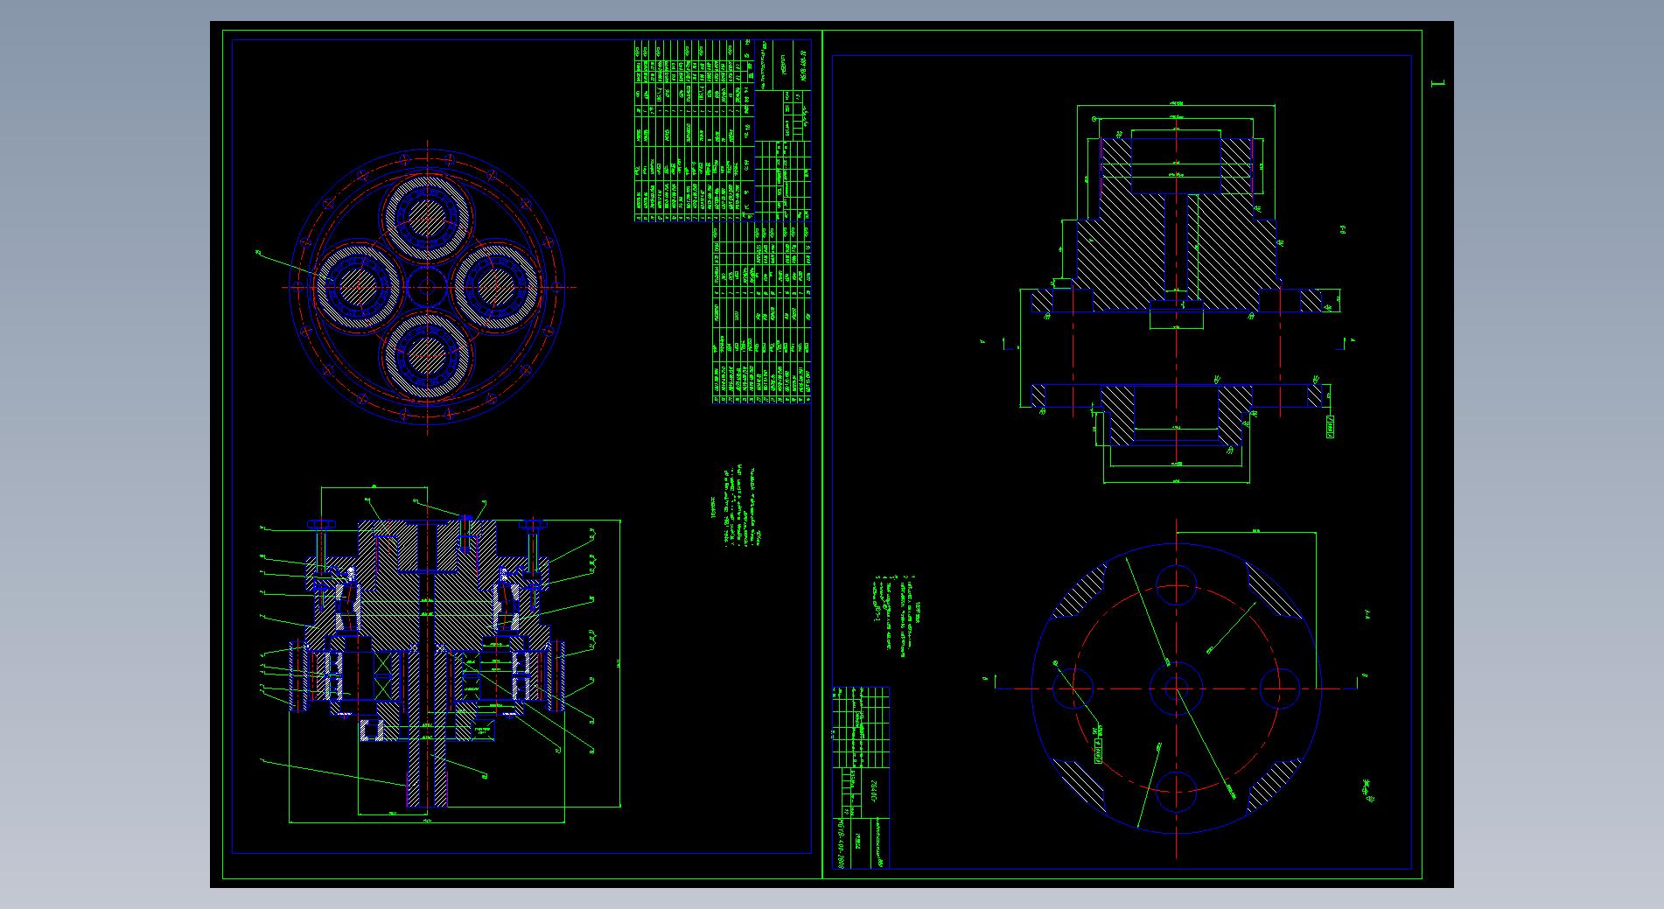1664x909 pixels.
Task: Select the top bolt hole on the flange view
Action: pyautogui.click(x=1176, y=585)
